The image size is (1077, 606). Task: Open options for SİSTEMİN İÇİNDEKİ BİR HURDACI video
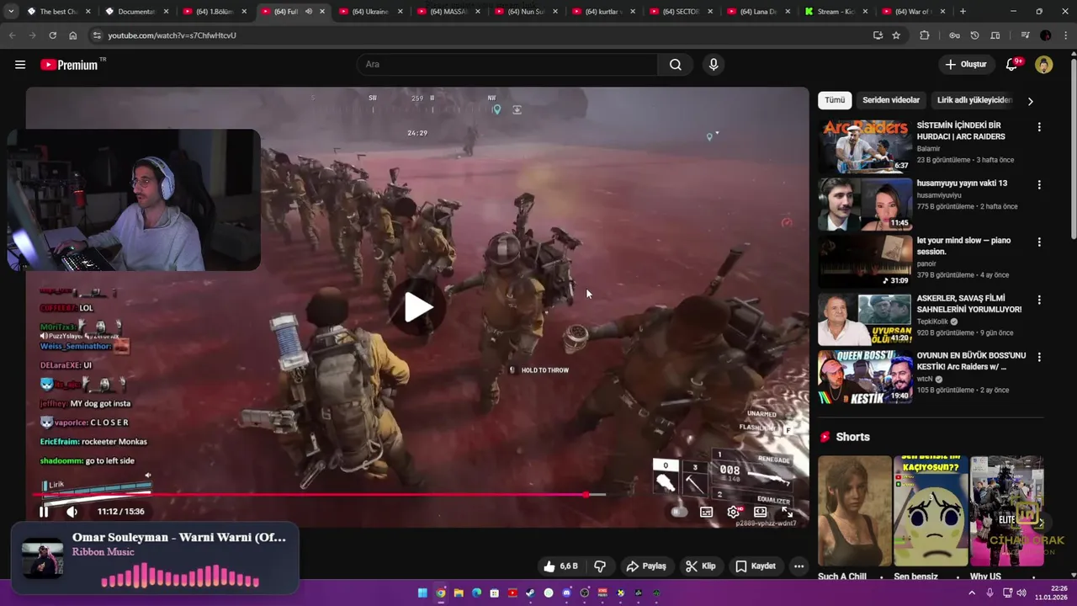[1039, 127]
